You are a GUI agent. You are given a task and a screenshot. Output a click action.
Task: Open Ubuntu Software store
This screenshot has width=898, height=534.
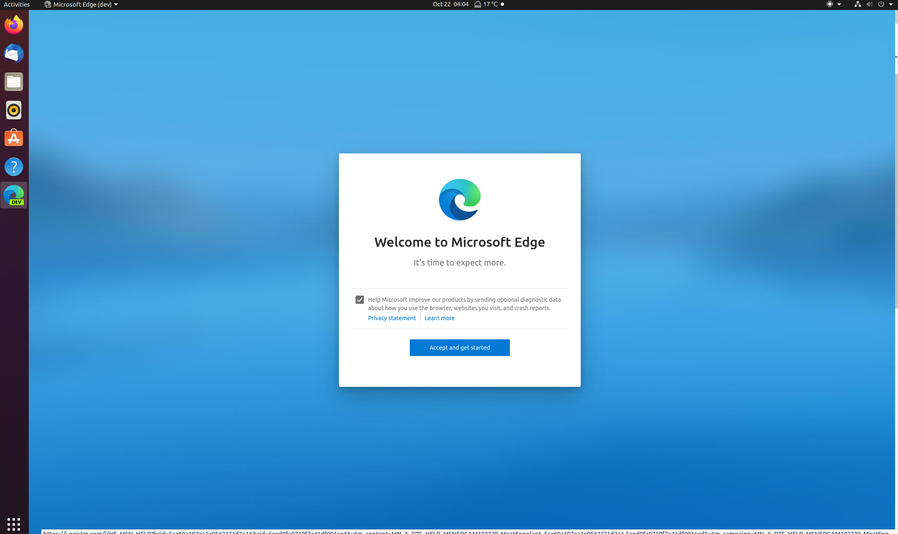(14, 138)
